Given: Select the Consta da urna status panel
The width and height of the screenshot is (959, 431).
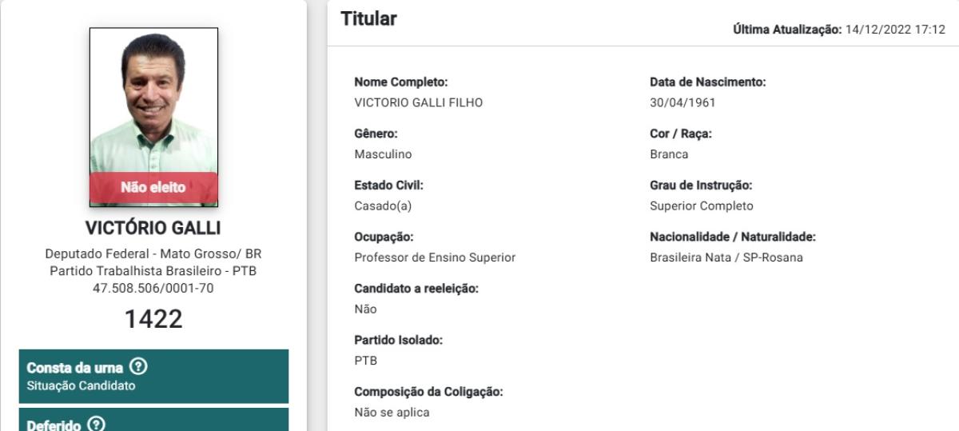Looking at the screenshot, I should 153,376.
